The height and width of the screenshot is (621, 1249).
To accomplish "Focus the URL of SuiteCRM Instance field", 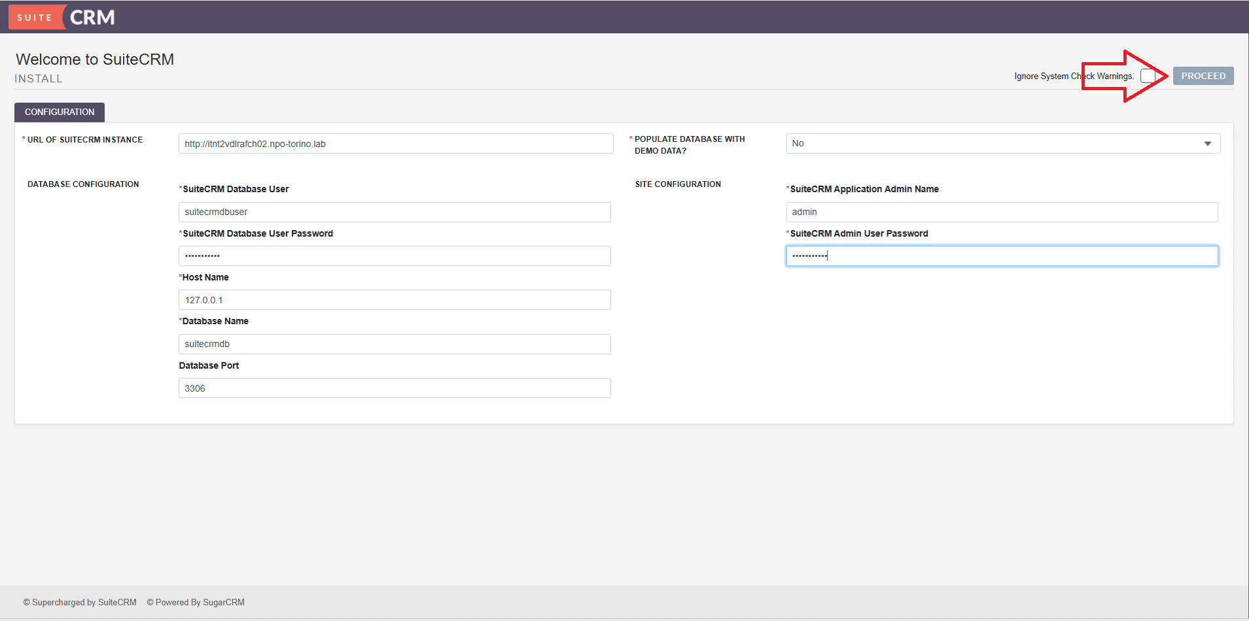I will (395, 144).
